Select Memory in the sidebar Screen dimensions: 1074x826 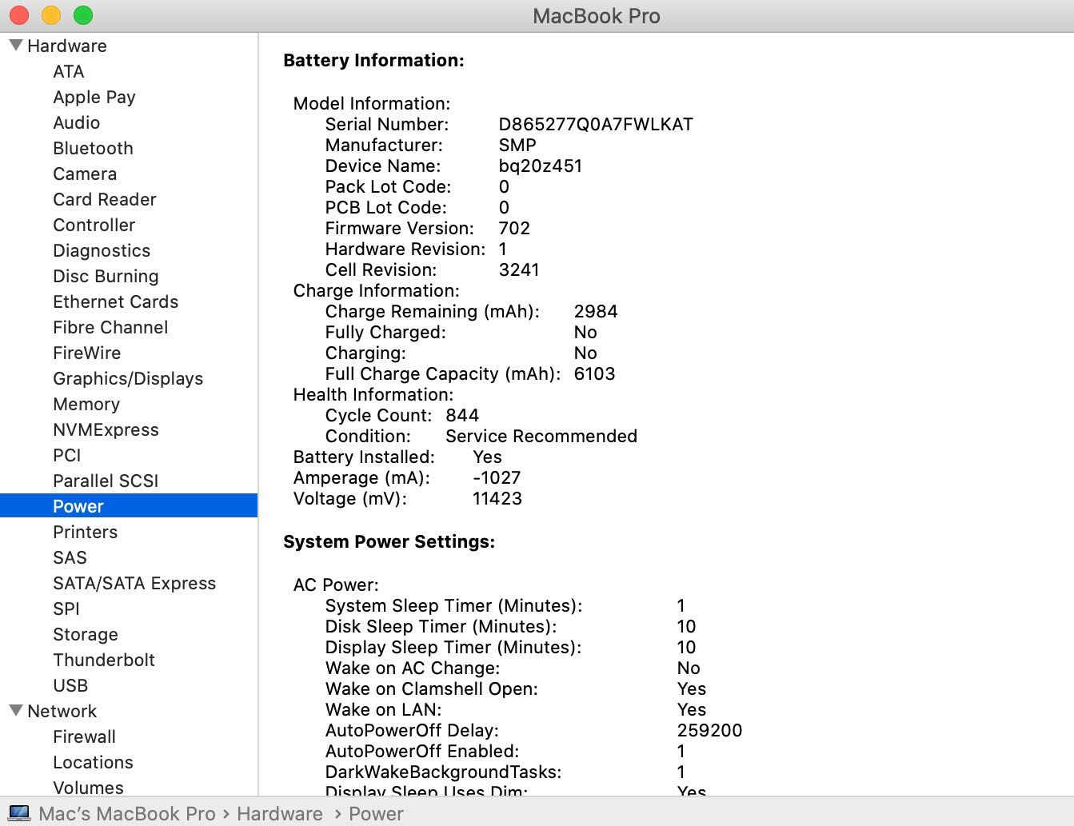tap(86, 404)
